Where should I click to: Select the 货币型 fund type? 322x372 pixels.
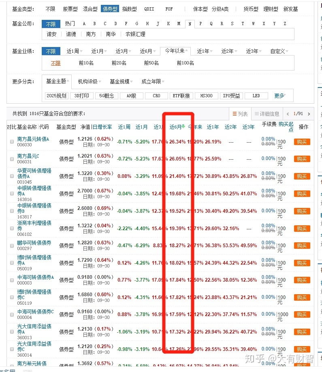pyautogui.click(x=251, y=9)
